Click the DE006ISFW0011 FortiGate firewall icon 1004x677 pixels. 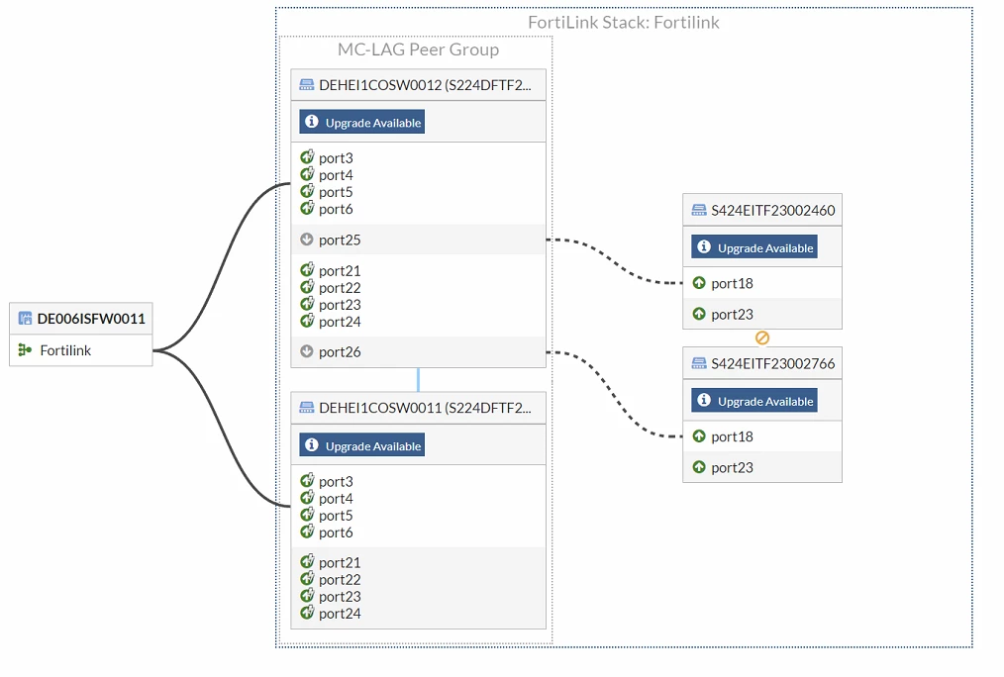25,318
